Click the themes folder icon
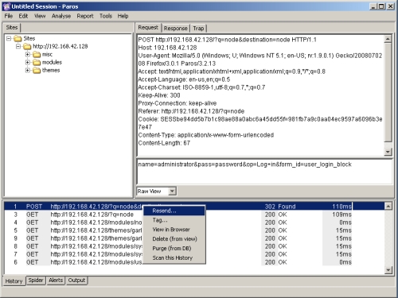Screen dimensions: 398x298 pos(37,71)
